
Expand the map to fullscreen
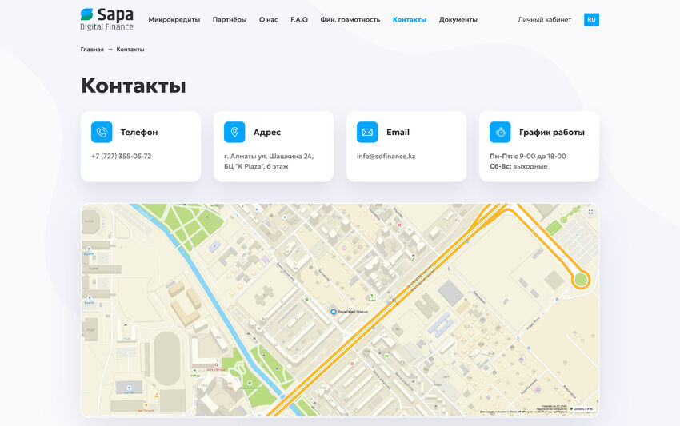pos(590,212)
